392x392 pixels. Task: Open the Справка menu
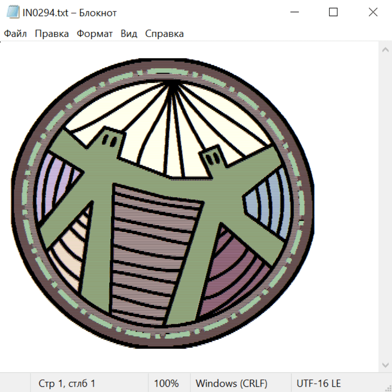[164, 34]
